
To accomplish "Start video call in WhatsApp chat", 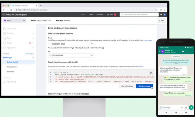I will pos(183,51).
